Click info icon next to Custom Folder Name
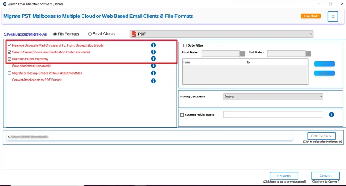Screen dimensions: 346x186 pos(332,114)
